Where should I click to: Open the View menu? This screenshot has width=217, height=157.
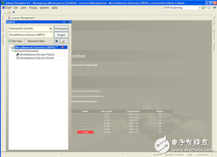(24, 8)
